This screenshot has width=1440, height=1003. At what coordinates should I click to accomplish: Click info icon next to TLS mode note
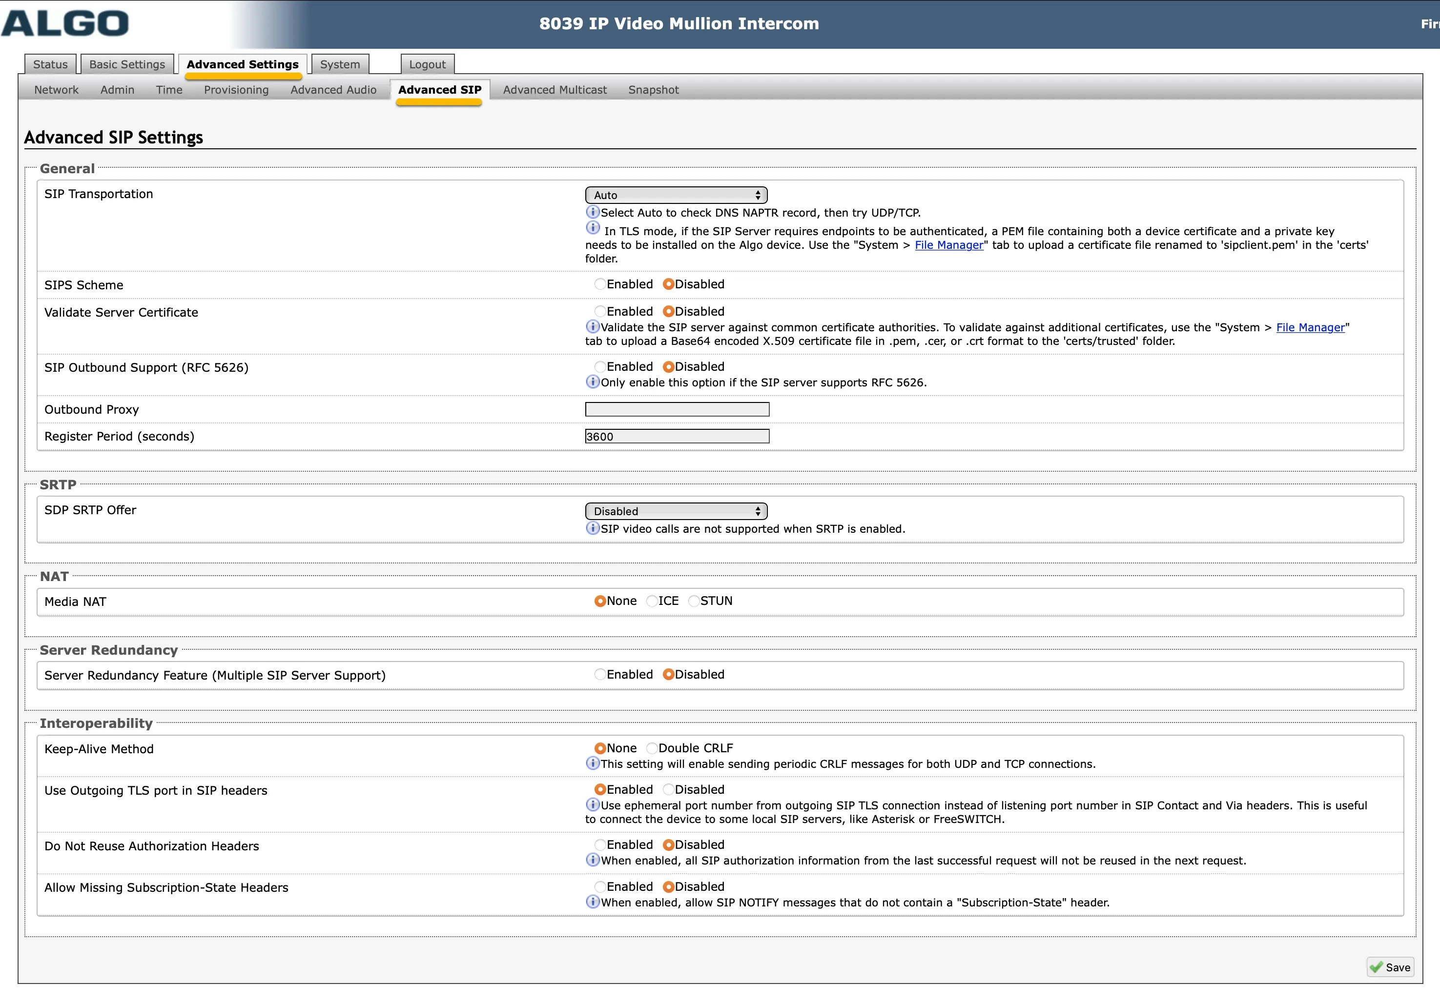point(592,227)
